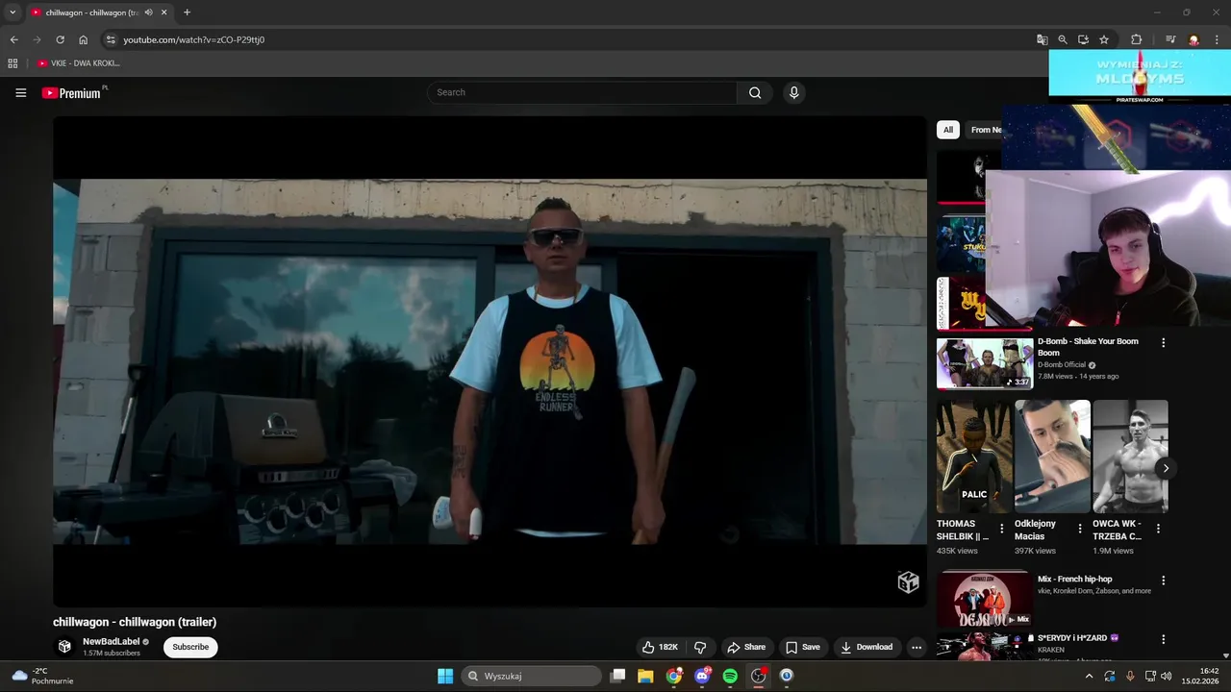The height and width of the screenshot is (692, 1231).
Task: Open OBS Studio from the taskbar
Action: click(758, 676)
